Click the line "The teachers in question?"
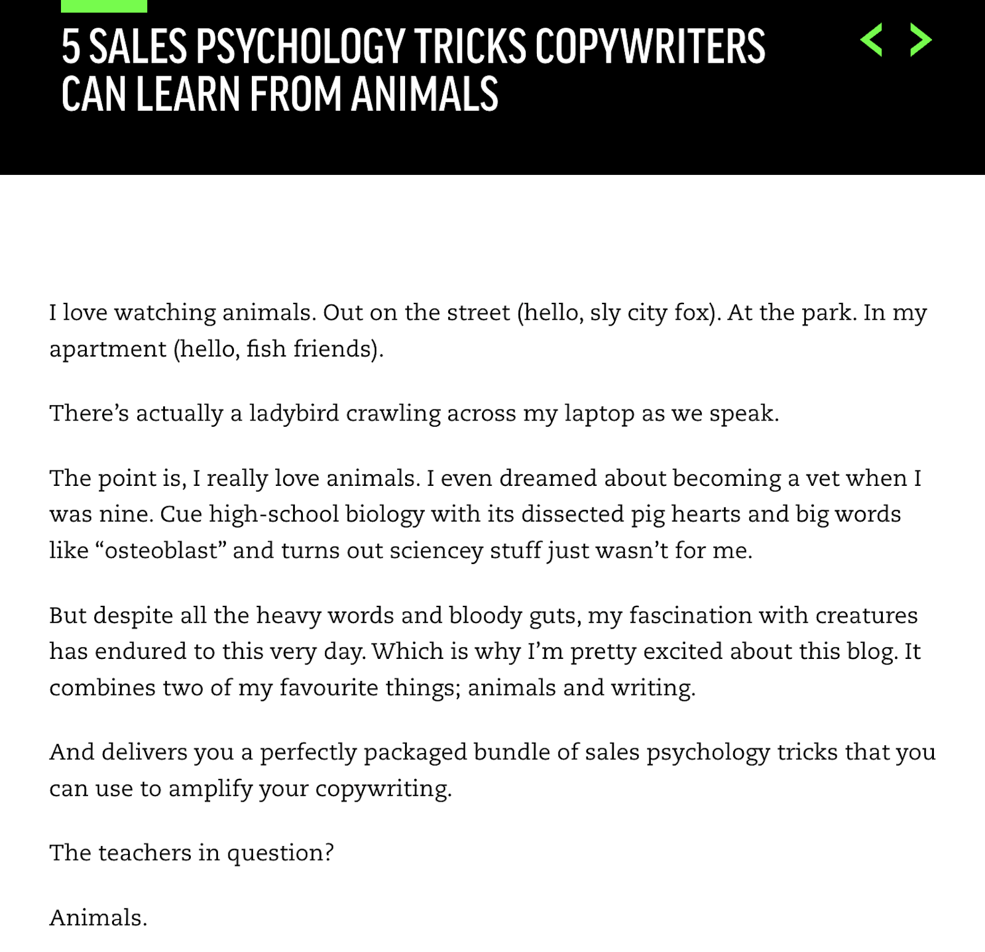The height and width of the screenshot is (952, 985). click(191, 853)
